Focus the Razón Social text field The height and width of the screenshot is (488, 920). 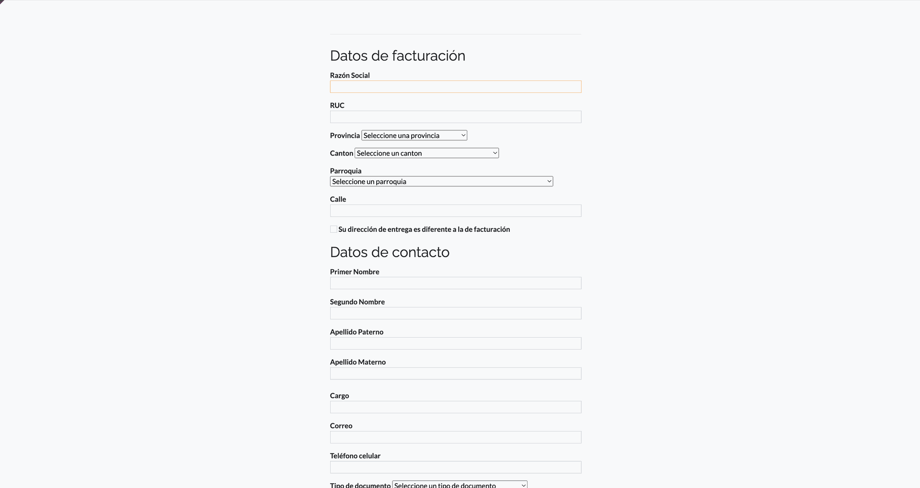455,87
